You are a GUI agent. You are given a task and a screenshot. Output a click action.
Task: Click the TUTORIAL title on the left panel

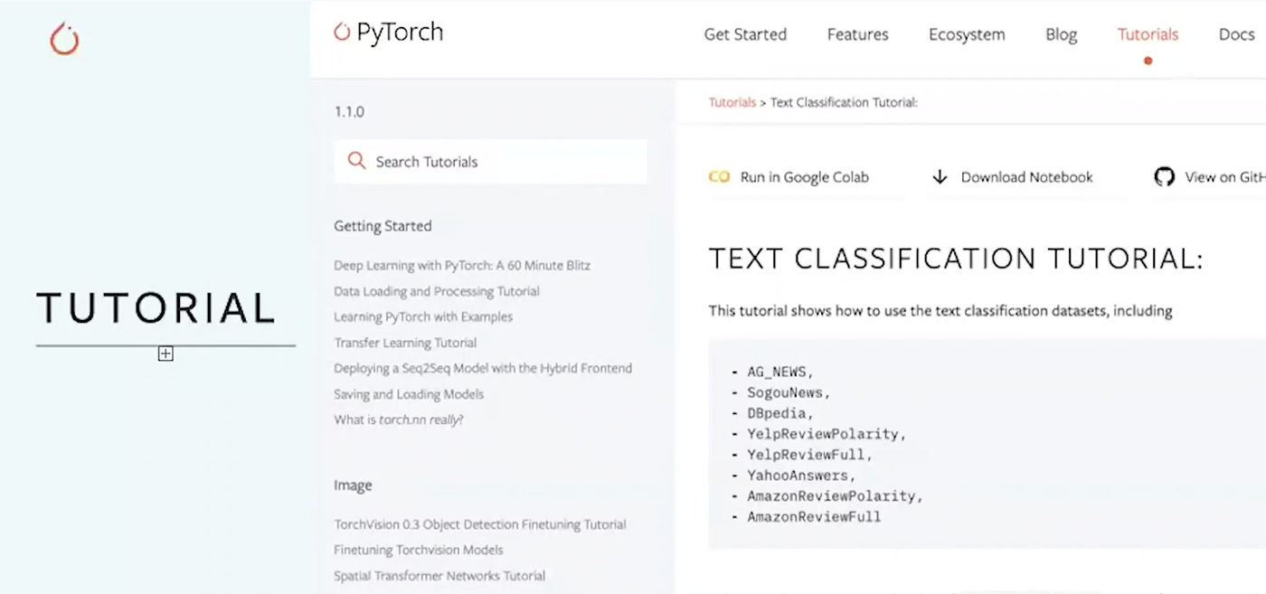tap(156, 308)
